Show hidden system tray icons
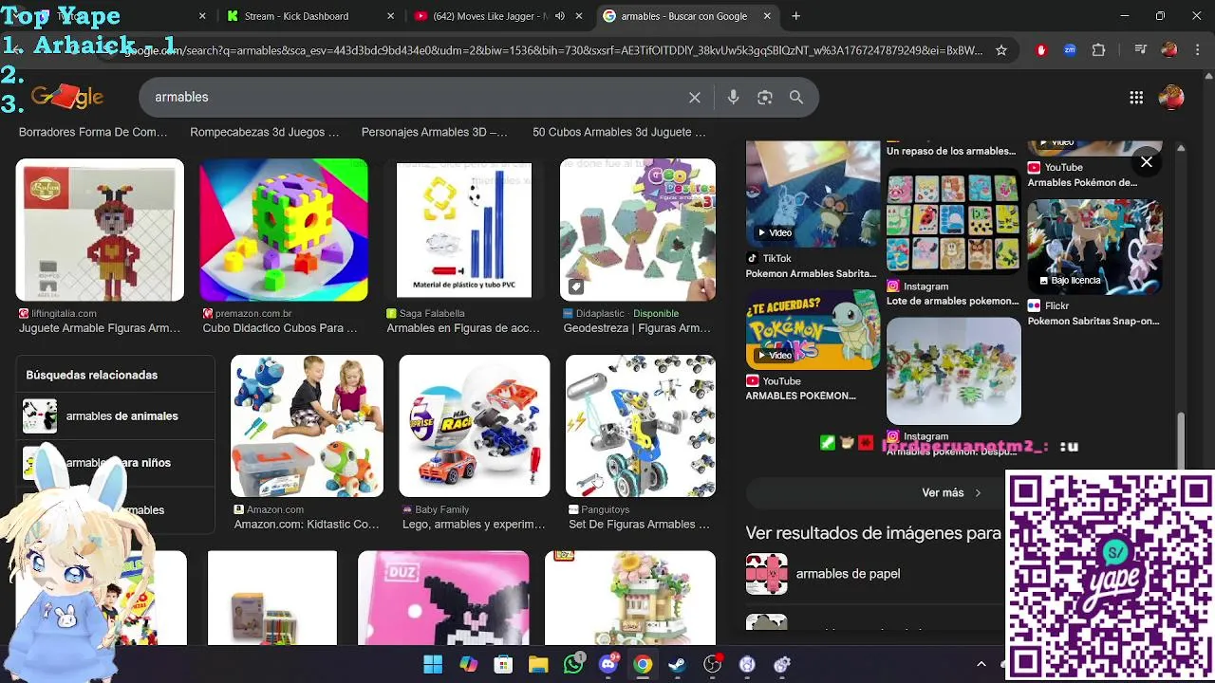 pyautogui.click(x=981, y=664)
